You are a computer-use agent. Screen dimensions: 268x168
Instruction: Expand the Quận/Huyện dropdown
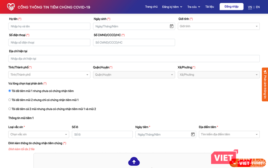click(x=134, y=75)
